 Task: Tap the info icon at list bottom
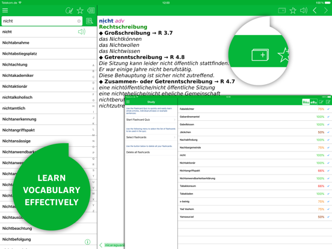coord(87,242)
